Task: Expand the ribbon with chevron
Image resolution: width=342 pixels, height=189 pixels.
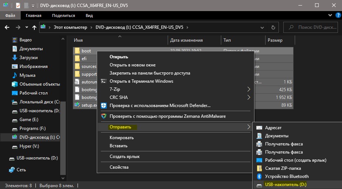Action: [x=330, y=15]
